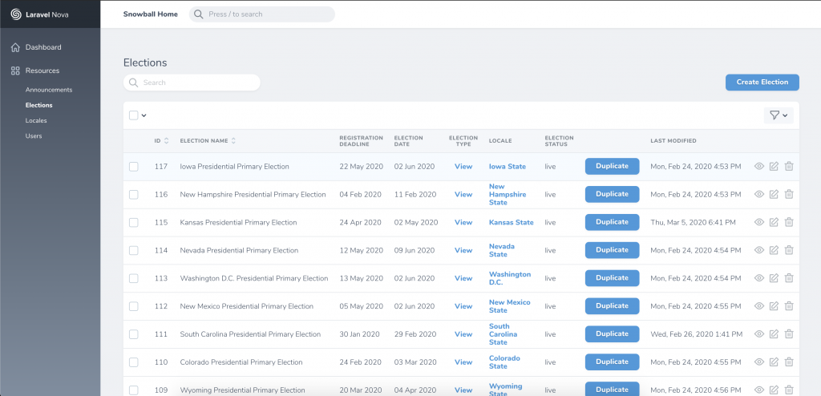
Task: Open the Kansas State locale link
Action: 511,222
